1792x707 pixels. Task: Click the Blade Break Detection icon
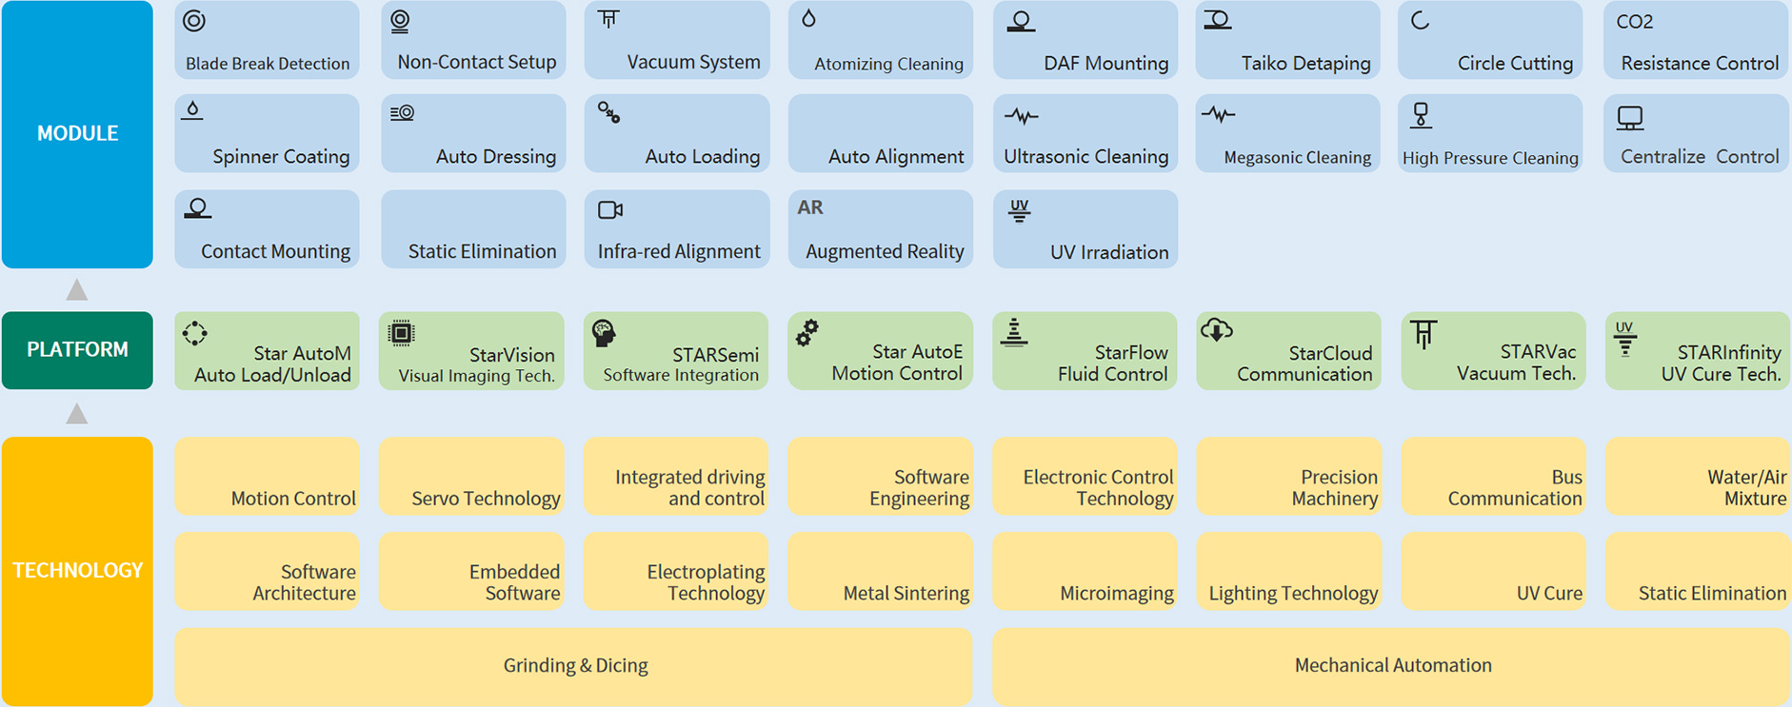point(194,21)
